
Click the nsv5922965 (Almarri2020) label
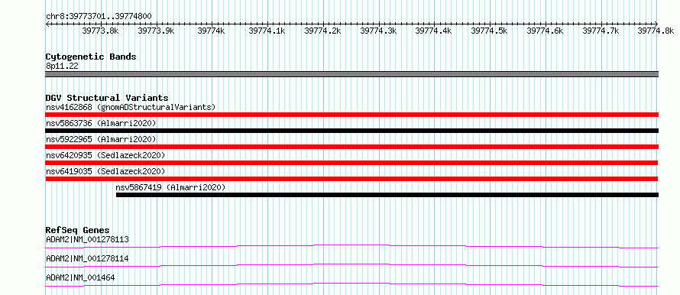click(101, 139)
